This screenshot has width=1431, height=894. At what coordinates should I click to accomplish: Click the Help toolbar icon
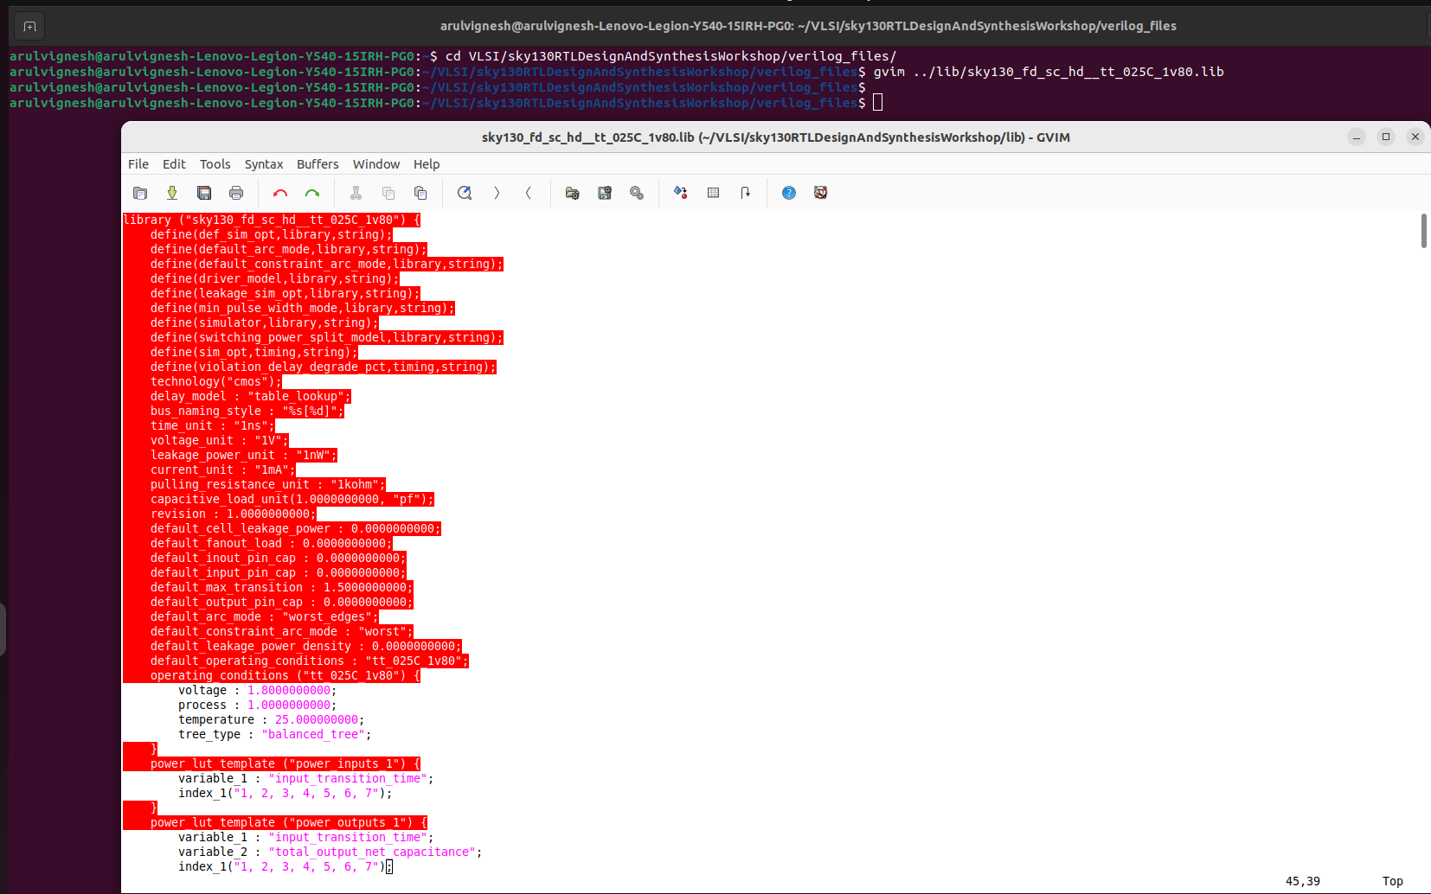click(x=788, y=193)
